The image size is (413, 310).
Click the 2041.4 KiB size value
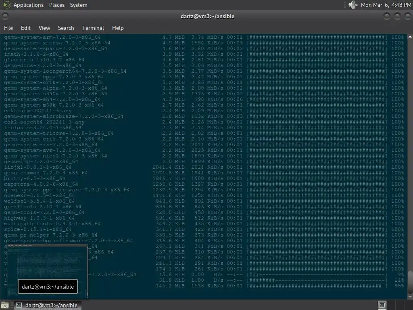pyautogui.click(x=169, y=167)
